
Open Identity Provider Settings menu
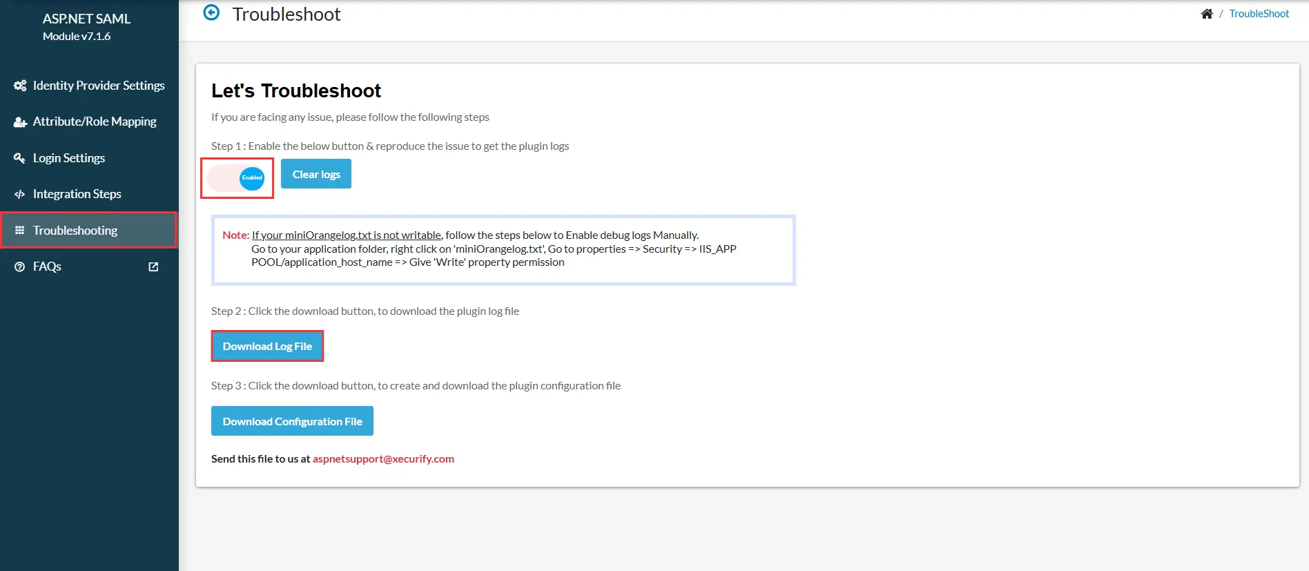pyautogui.click(x=98, y=86)
